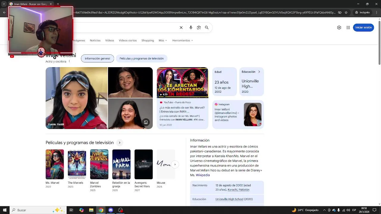Close the Iman Vellani search tab

(x=51, y=4)
